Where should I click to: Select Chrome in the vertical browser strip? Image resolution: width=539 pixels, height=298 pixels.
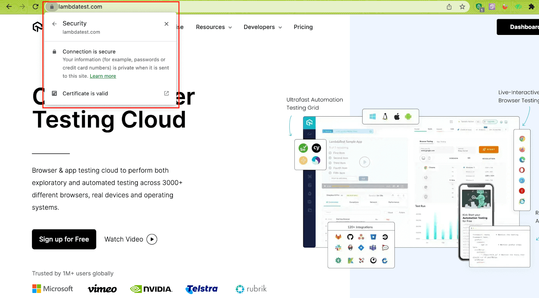[522, 139]
